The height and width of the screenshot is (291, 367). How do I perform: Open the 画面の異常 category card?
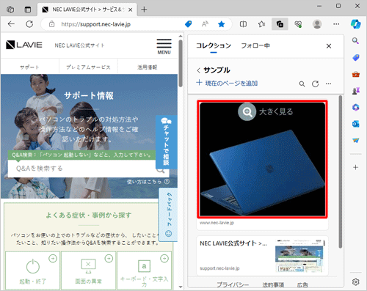tap(88, 270)
